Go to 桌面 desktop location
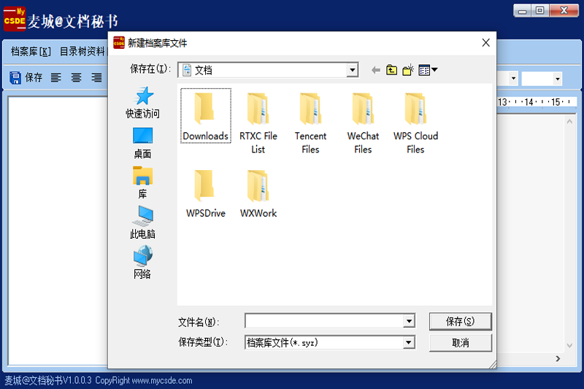 [x=142, y=143]
